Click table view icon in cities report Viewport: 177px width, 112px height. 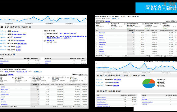tap(172, 21)
